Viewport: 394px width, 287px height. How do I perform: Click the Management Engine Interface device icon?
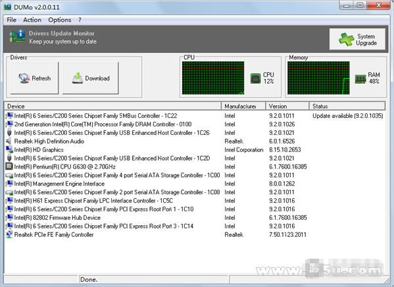tap(9, 184)
